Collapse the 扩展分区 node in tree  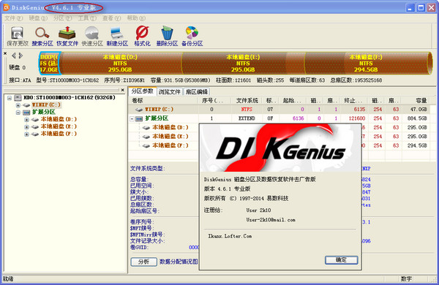(x=18, y=113)
